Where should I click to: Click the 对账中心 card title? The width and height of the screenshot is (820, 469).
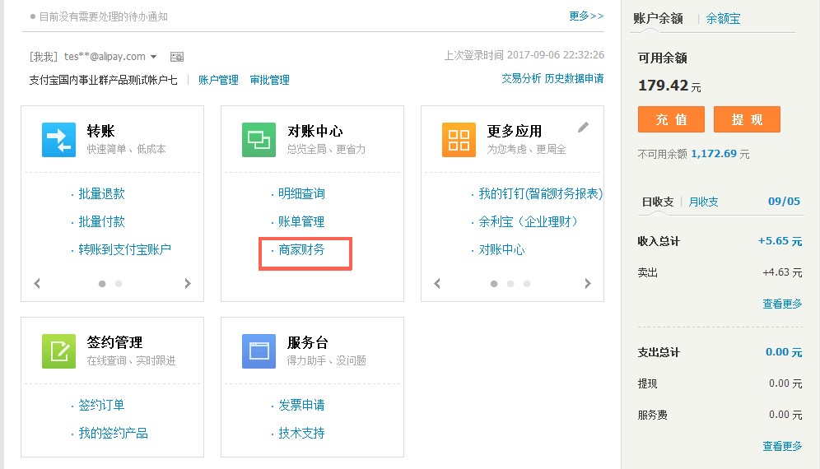coord(315,131)
